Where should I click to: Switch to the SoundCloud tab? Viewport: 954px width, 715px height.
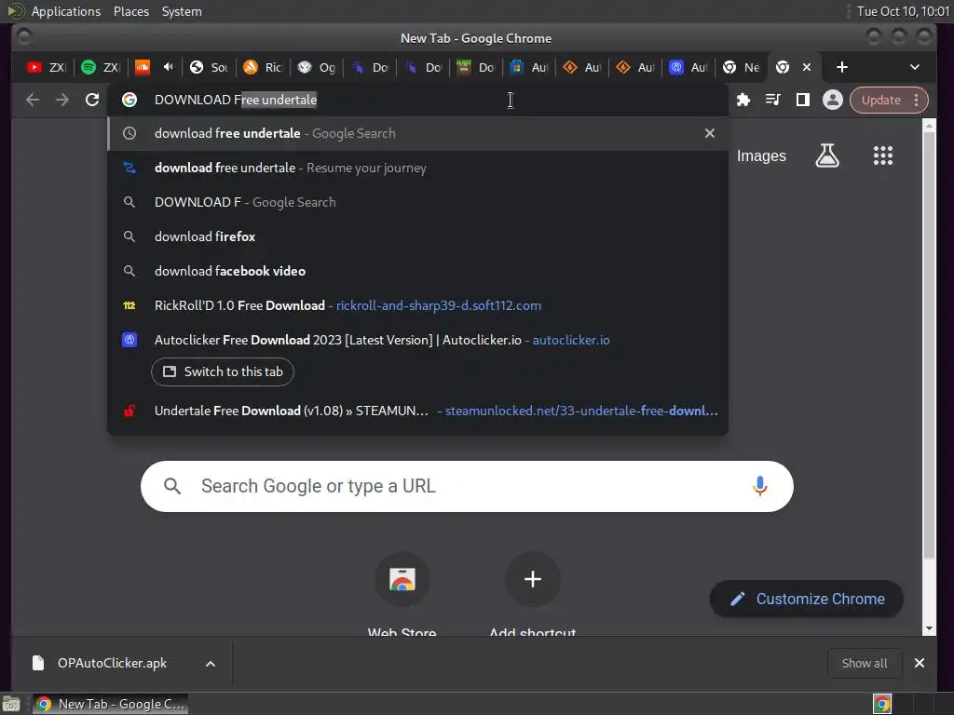pos(143,67)
